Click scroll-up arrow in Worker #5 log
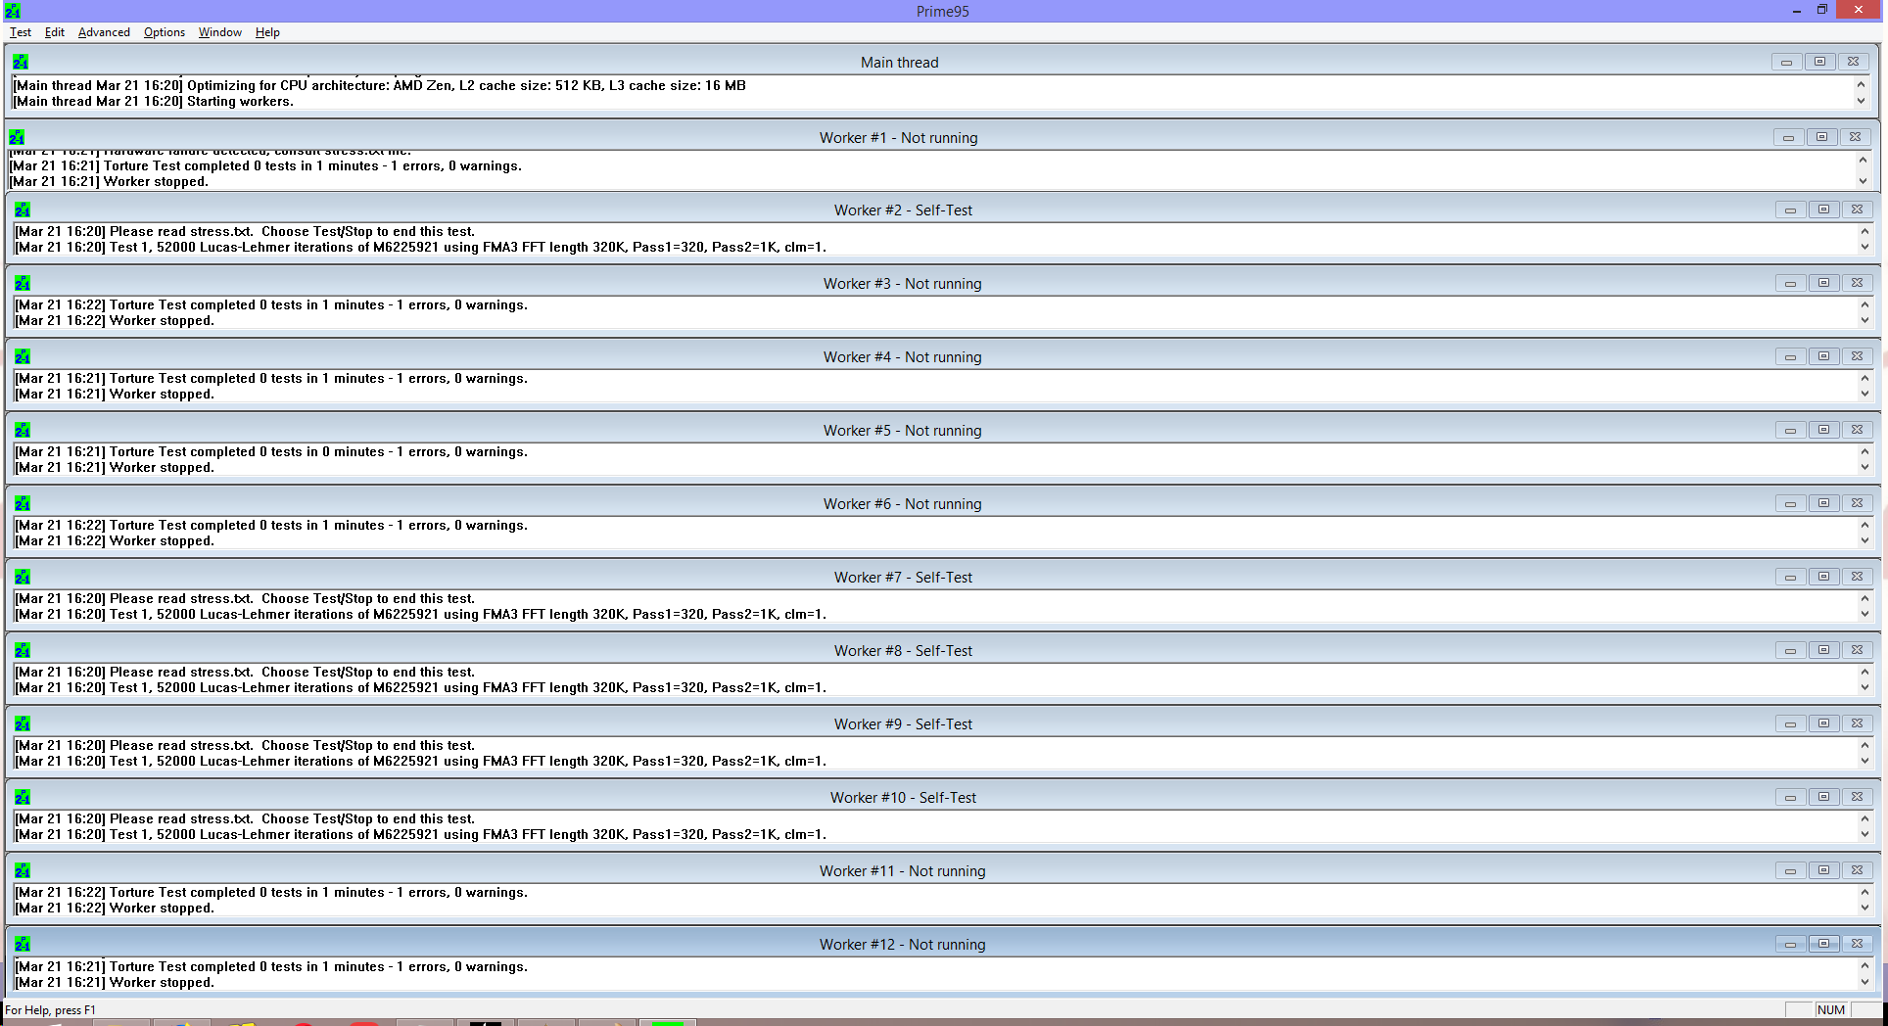 (1864, 451)
